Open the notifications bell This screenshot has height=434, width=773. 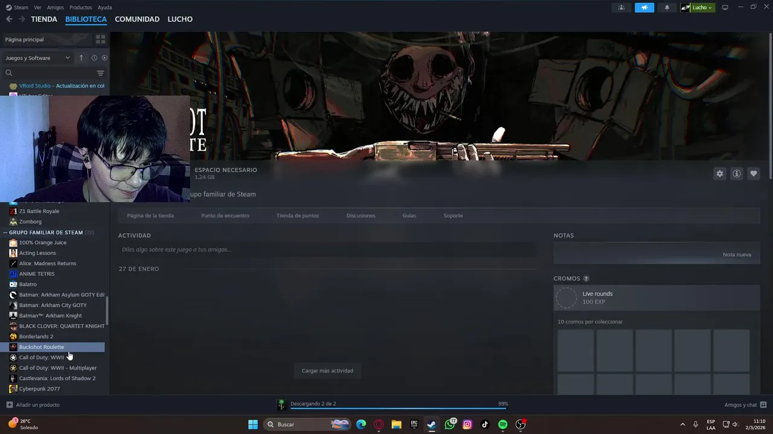[x=667, y=7]
